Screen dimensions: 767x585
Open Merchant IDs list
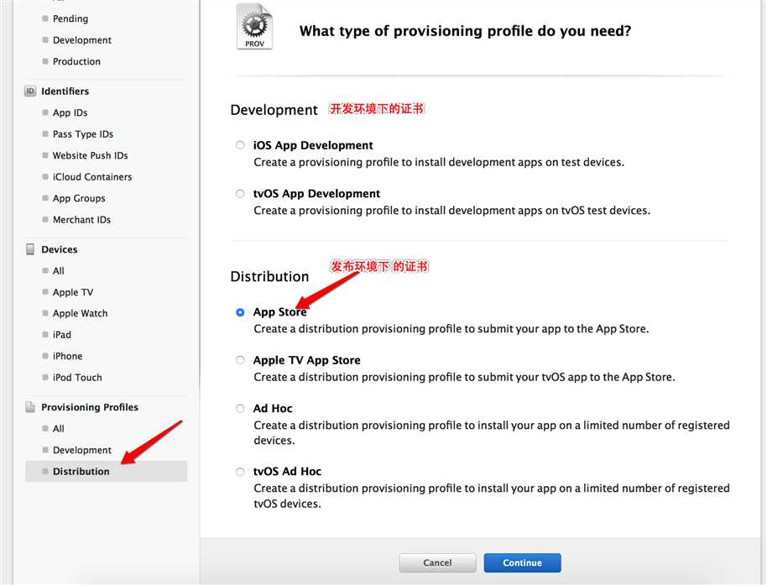pyautogui.click(x=81, y=220)
